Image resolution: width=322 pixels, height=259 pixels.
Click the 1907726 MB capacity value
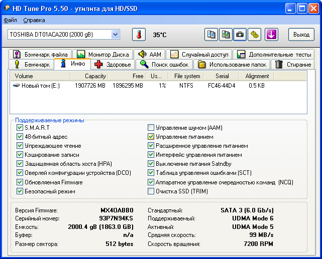coord(90,85)
